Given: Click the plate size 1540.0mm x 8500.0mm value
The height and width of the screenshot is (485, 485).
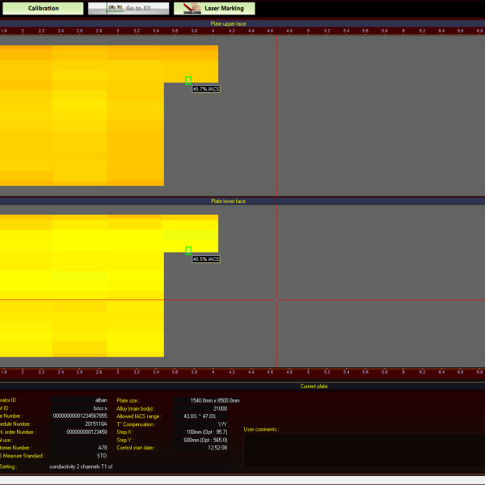Looking at the screenshot, I should [206, 401].
